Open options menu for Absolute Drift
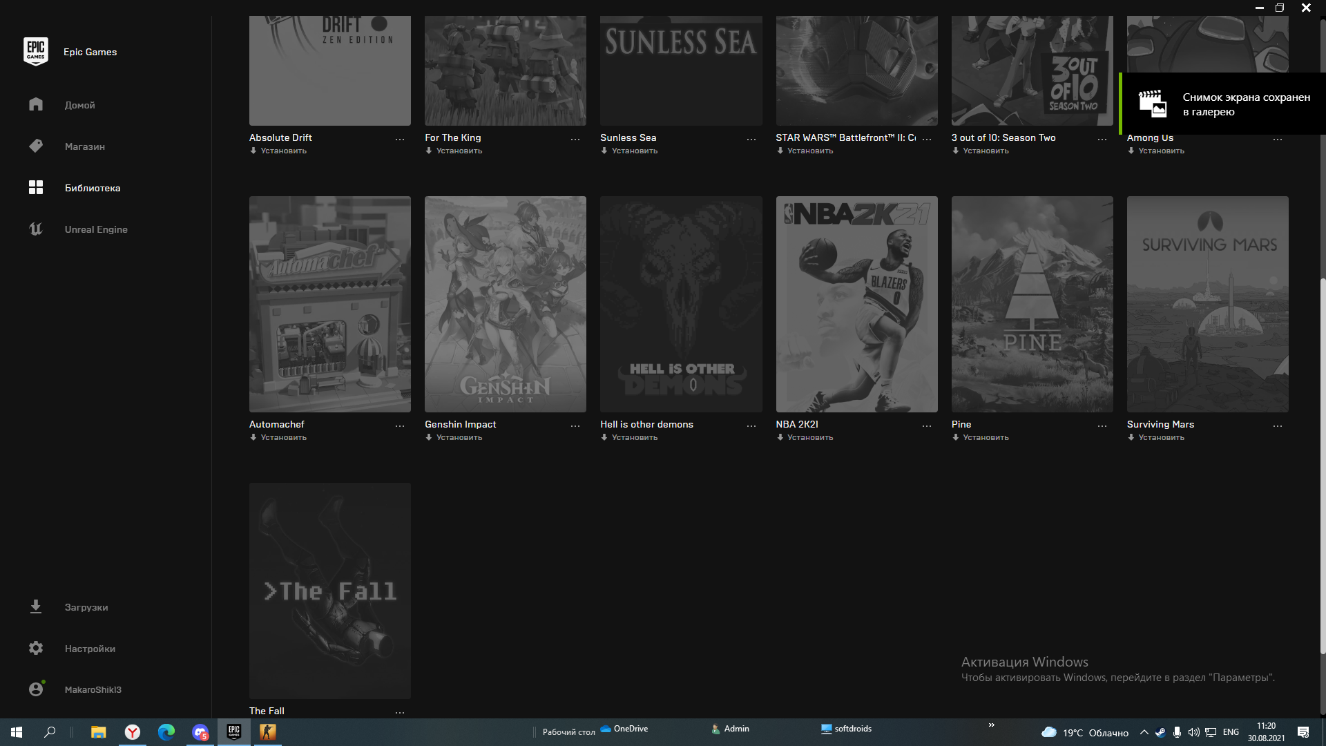The image size is (1326, 746). point(400,139)
